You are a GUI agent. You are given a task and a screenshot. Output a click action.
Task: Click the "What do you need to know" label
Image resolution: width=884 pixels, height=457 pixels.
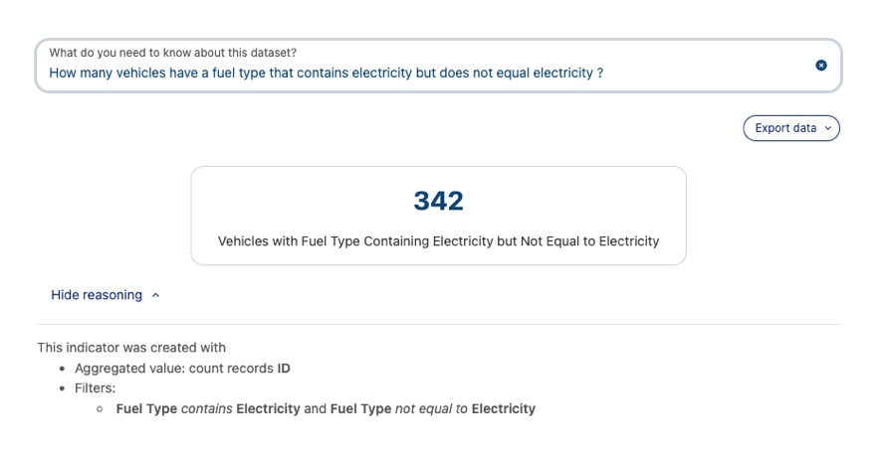point(172,53)
